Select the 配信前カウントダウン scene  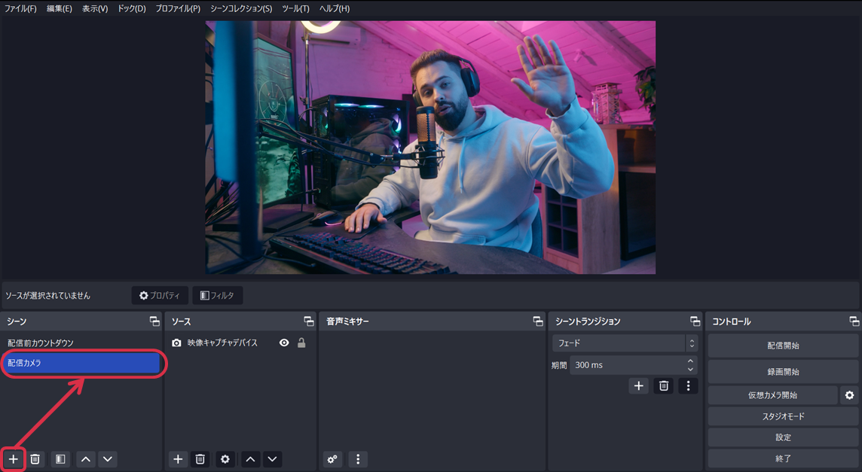click(x=41, y=343)
